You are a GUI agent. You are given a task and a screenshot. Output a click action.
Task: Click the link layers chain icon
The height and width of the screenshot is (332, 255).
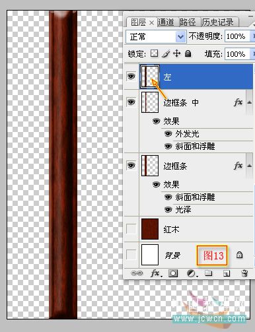click(137, 273)
